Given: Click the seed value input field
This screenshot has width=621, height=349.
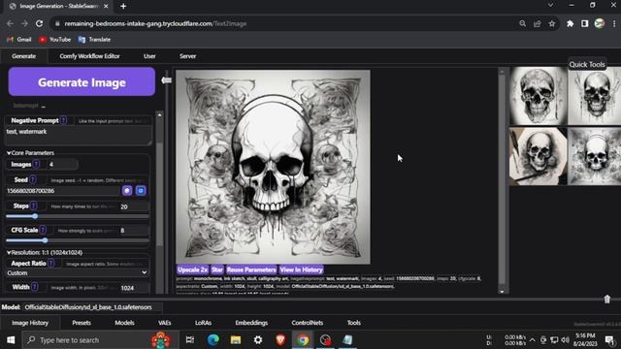Looking at the screenshot, I should (62, 191).
